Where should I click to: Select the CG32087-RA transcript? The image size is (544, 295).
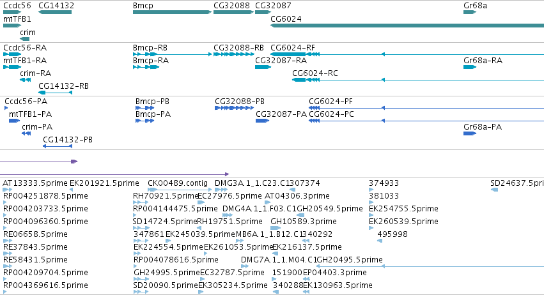263,67
